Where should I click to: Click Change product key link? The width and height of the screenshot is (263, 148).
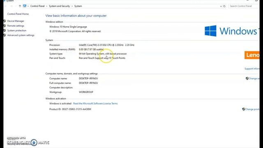[x=252, y=109]
